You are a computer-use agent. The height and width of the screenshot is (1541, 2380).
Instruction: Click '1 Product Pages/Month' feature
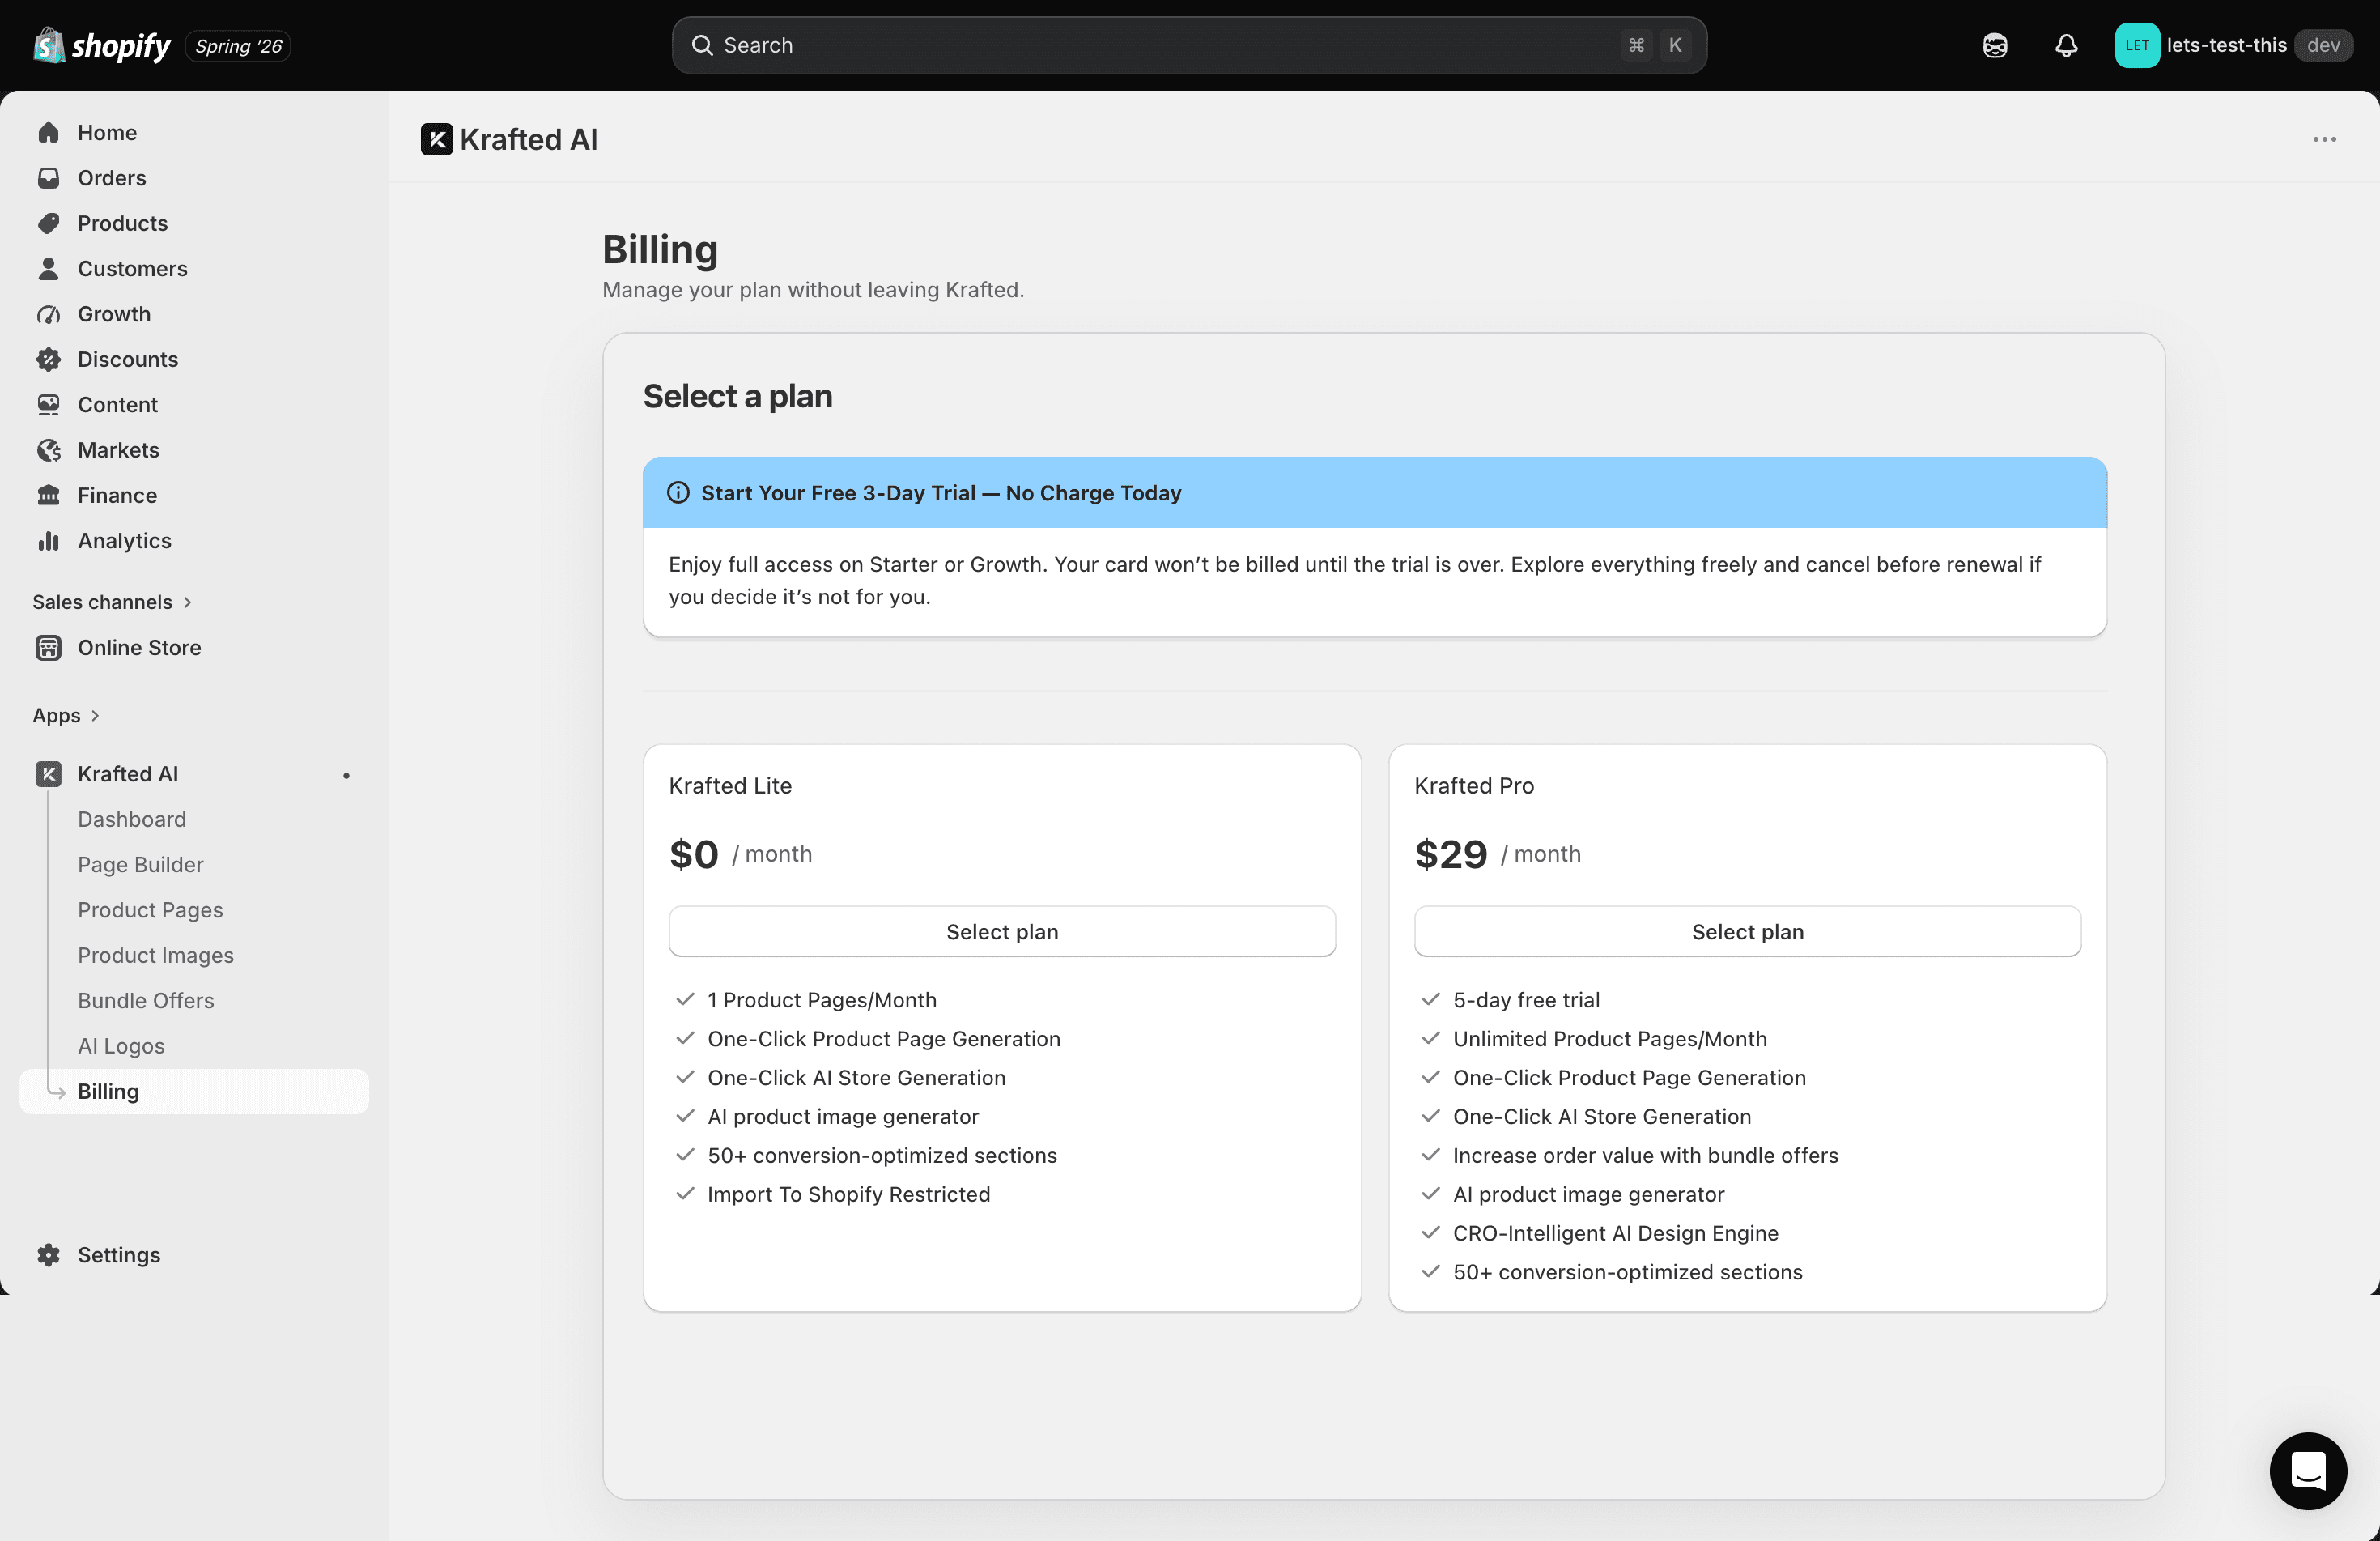822,999
